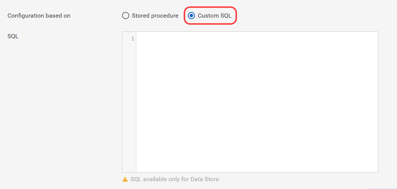Click the filled blue dot of Custom SQL
The height and width of the screenshot is (189, 397).
point(192,16)
